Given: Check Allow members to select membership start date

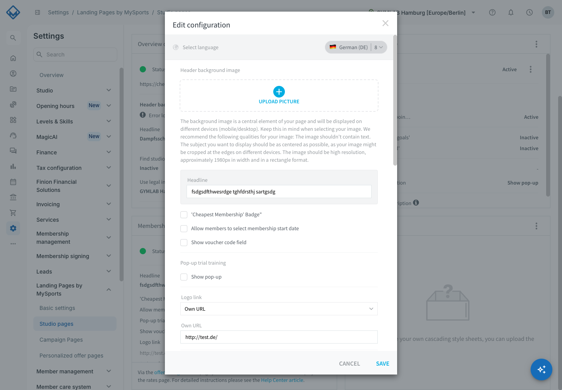Looking at the screenshot, I should (184, 229).
